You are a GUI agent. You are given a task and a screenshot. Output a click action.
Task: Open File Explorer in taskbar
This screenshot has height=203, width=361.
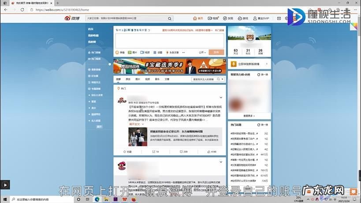coord(106,199)
